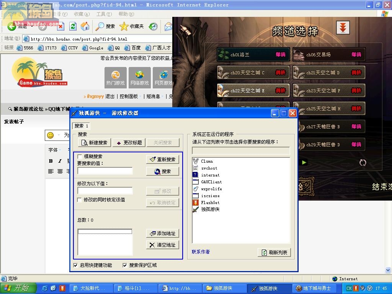Click the align center icon in forum editor
392x294 pixels.
[x=60, y=171]
